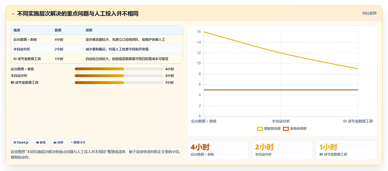Click the 4小时 table cell

(x=59, y=40)
